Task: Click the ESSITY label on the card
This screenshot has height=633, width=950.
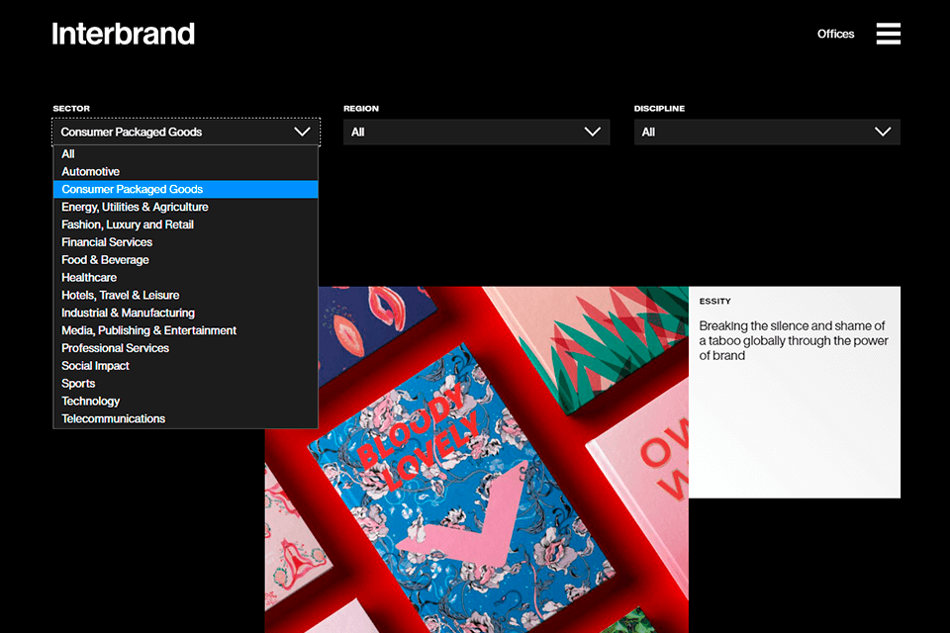Action: coord(714,301)
